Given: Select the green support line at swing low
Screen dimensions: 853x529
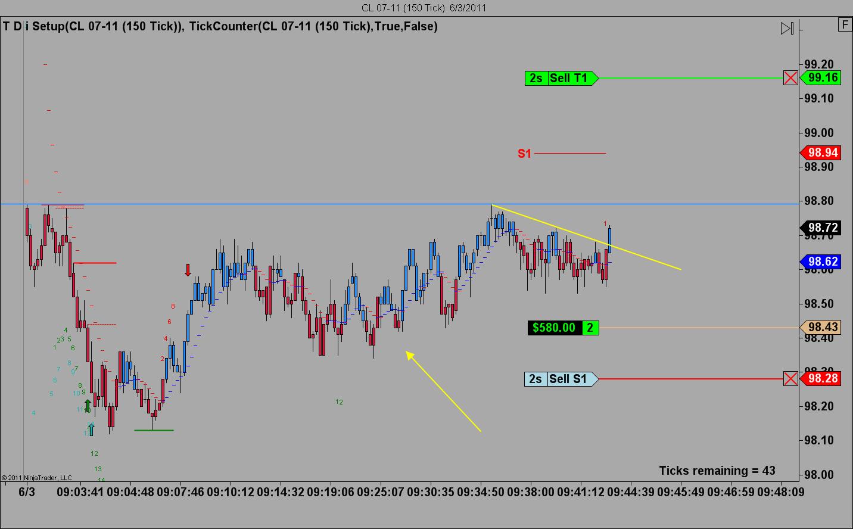Looking at the screenshot, I should click(154, 430).
